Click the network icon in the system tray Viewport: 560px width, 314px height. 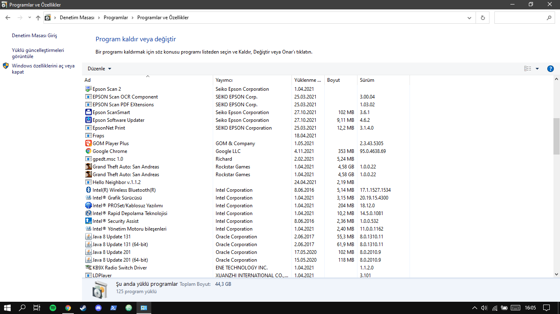pos(494,308)
